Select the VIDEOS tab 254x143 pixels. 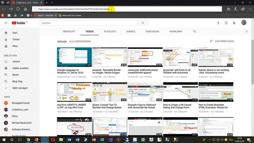[90, 31]
